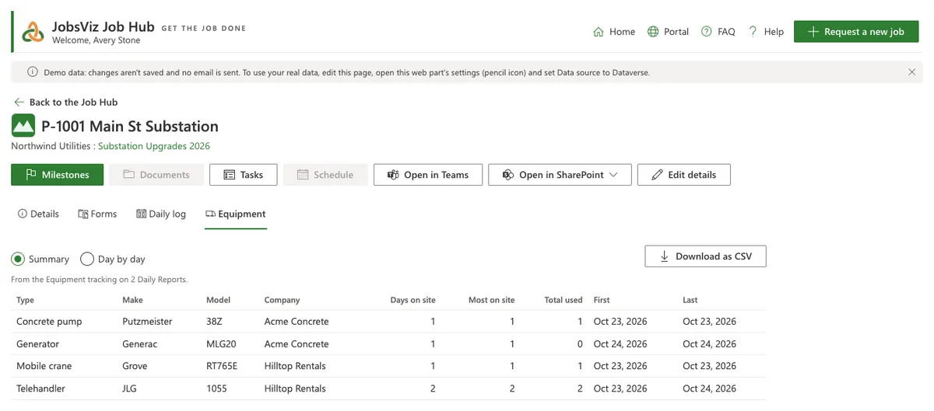Click the Make column header
This screenshot has width=934, height=411.
[132, 300]
